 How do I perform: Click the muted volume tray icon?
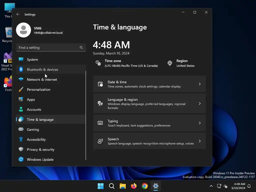[x=226, y=186]
